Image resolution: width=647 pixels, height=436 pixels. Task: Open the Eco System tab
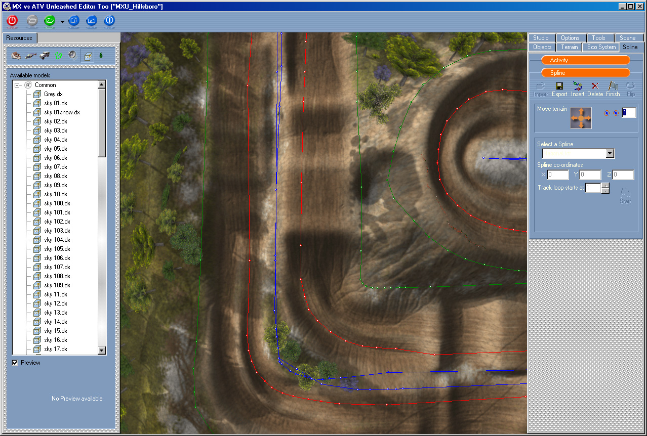(x=601, y=47)
